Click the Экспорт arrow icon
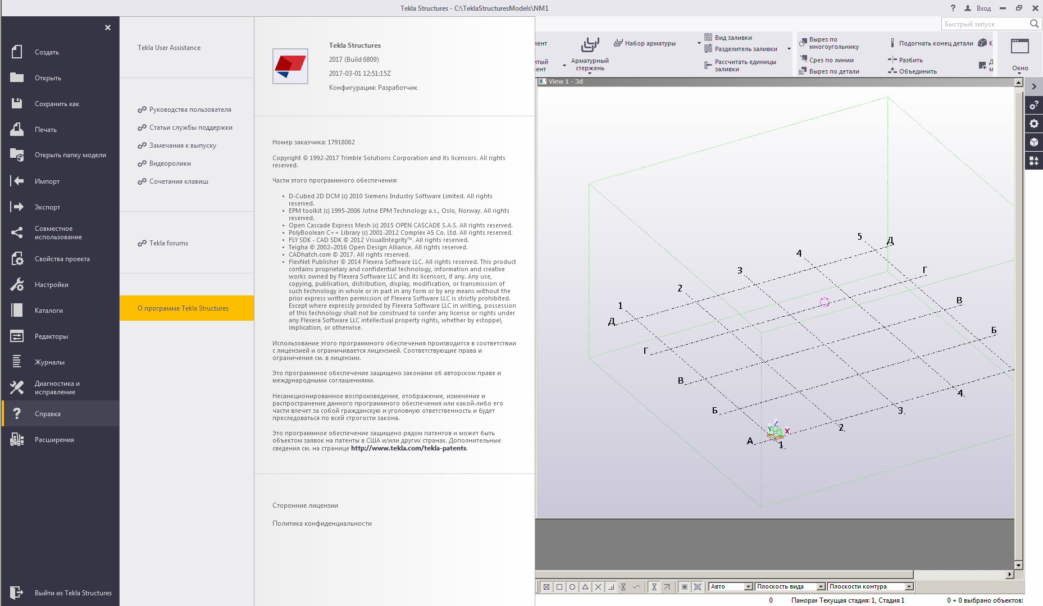1043x606 pixels. coord(17,207)
